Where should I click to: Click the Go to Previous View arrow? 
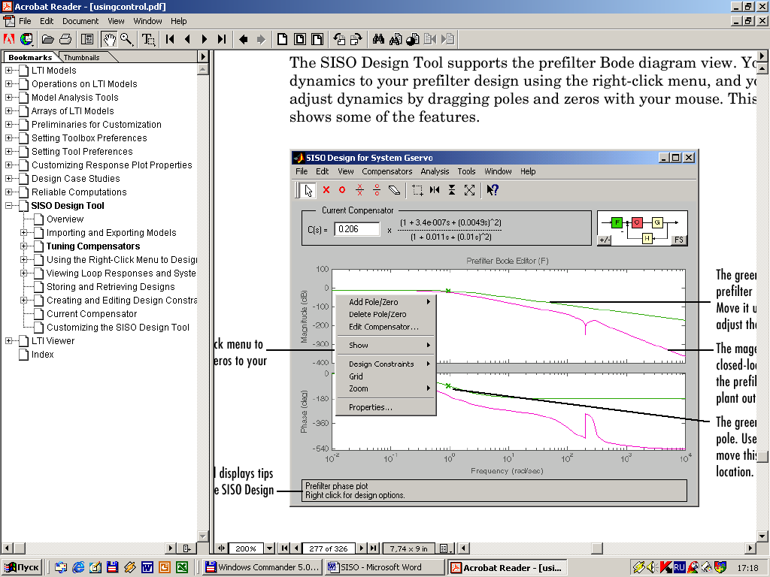243,39
